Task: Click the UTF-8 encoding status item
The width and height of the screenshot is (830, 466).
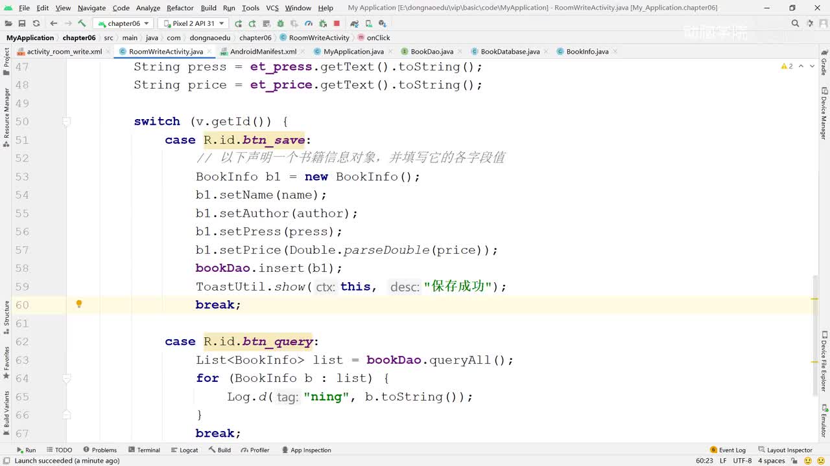Action: pyautogui.click(x=742, y=461)
